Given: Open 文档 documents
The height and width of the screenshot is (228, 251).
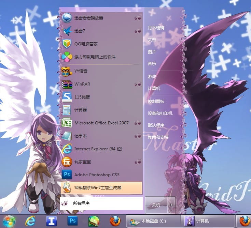Looking at the screenshot, I should pyautogui.click(x=152, y=40).
